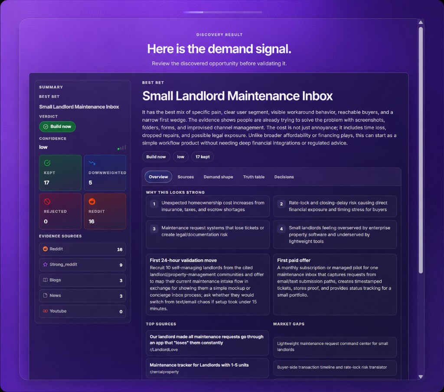Click reason 1 about homeownership cost increases
Screen dimensions: 444x392
[x=208, y=206]
